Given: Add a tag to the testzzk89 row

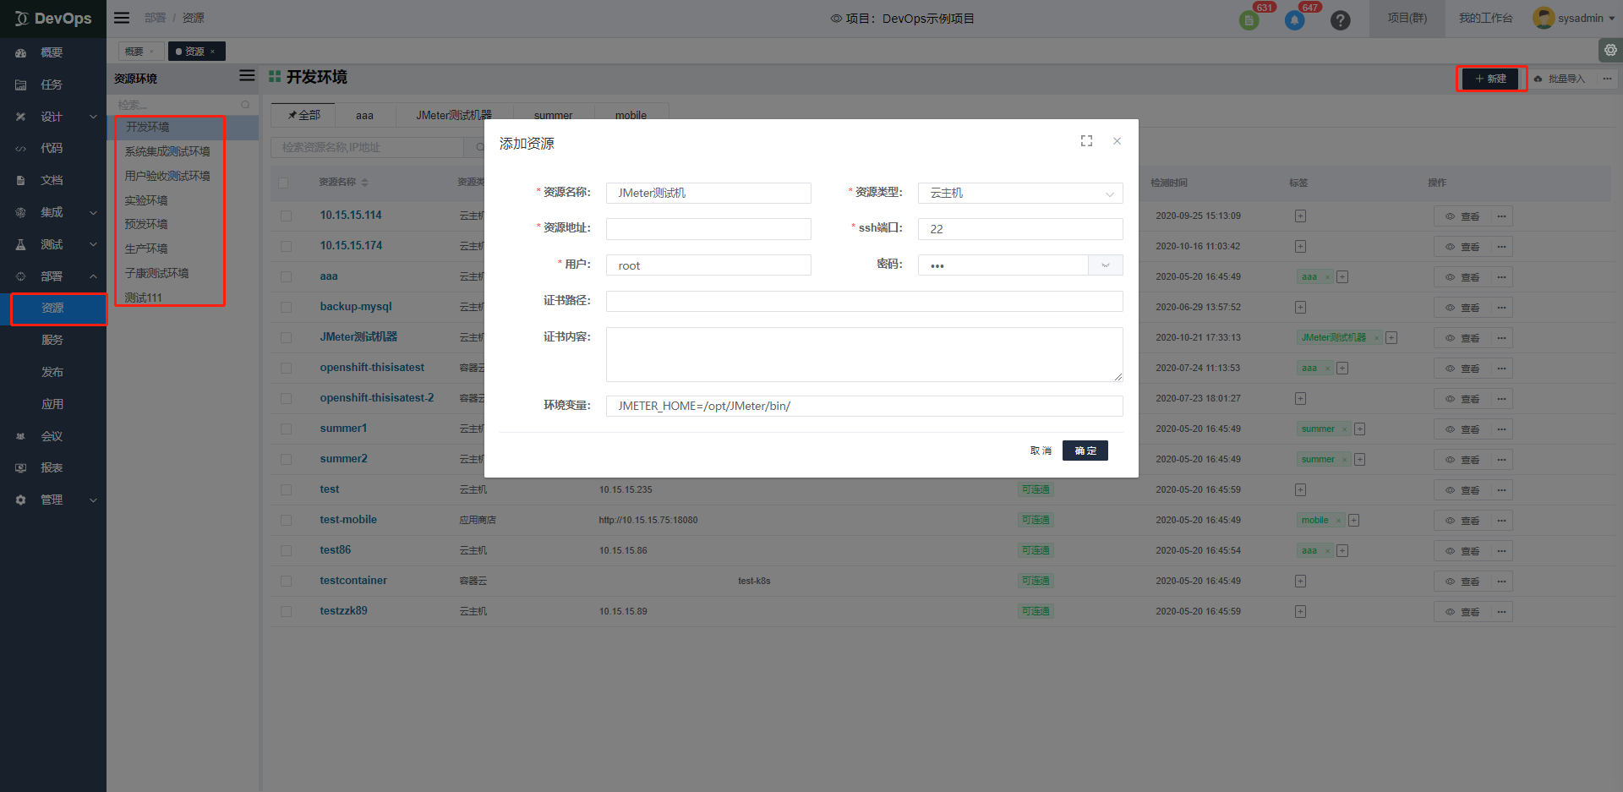Looking at the screenshot, I should coord(1300,611).
